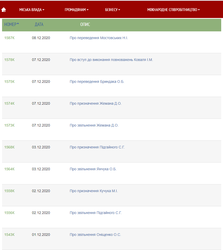The width and height of the screenshot is (223, 250).
Task: Open document number 1587К
Action: [x=10, y=38]
